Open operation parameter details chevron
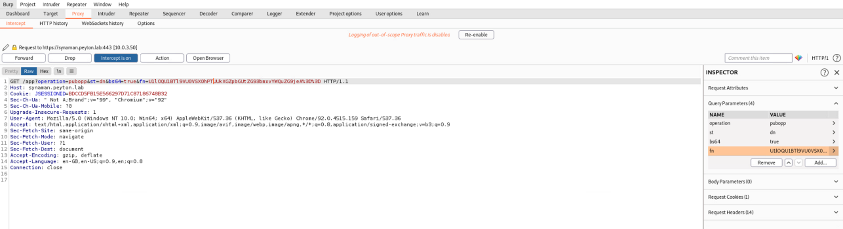This screenshot has width=843, height=229. click(x=834, y=123)
